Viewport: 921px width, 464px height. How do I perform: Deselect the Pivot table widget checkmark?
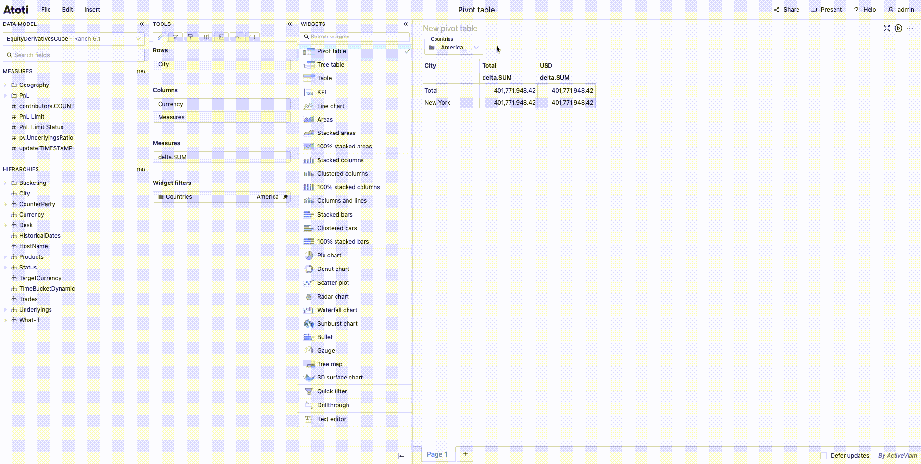(x=407, y=51)
